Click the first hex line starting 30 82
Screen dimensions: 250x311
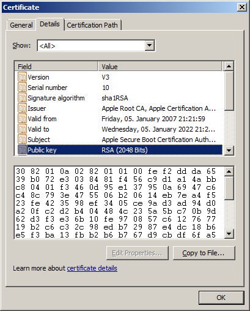[116, 171]
